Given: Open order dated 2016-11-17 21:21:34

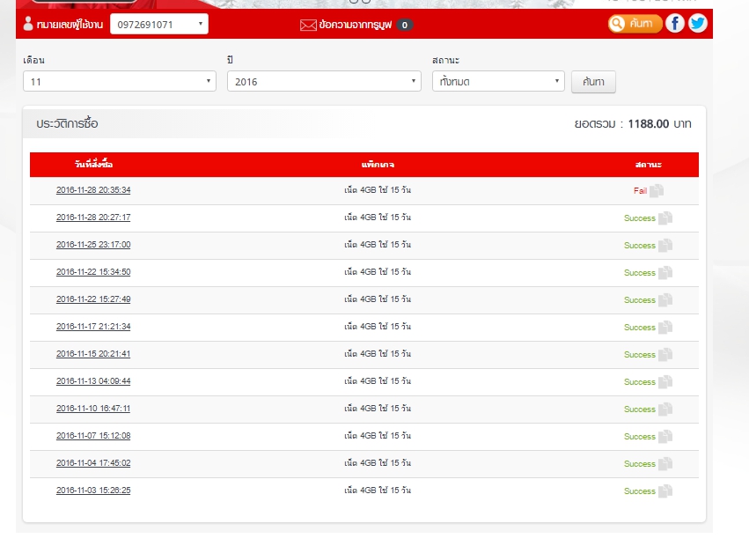Looking at the screenshot, I should pos(93,326).
